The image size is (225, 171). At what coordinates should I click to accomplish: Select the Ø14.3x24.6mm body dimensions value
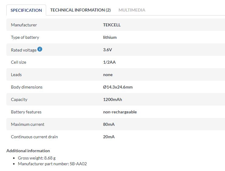pyautogui.click(x=118, y=87)
